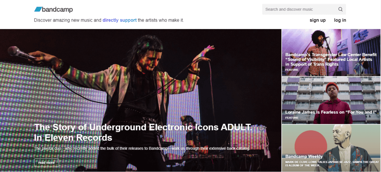The width and height of the screenshot is (381, 172).
Task: Open the sign up link
Action: point(318,20)
